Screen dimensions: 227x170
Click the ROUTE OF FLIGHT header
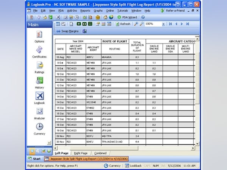(115, 41)
